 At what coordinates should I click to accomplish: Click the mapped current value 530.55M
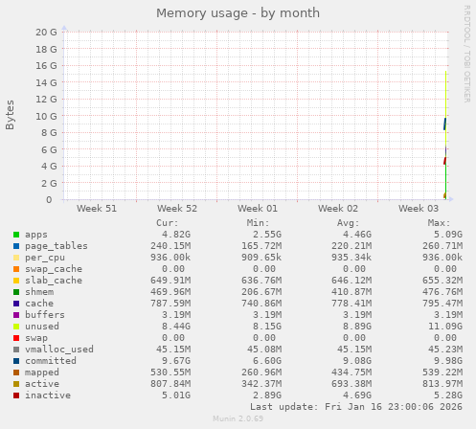pos(170,373)
